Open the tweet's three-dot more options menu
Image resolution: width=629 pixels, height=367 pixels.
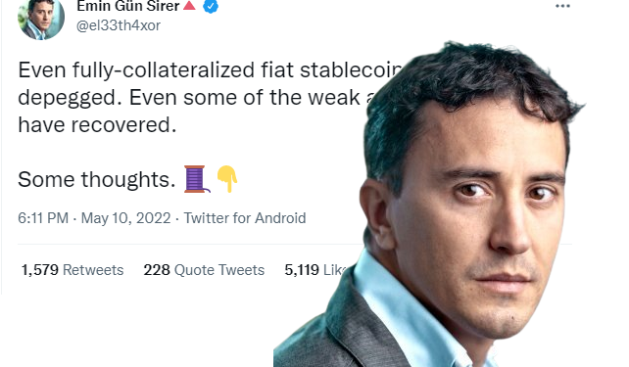(x=562, y=6)
